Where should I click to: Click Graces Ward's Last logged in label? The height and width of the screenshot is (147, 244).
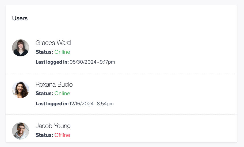(x=52, y=62)
